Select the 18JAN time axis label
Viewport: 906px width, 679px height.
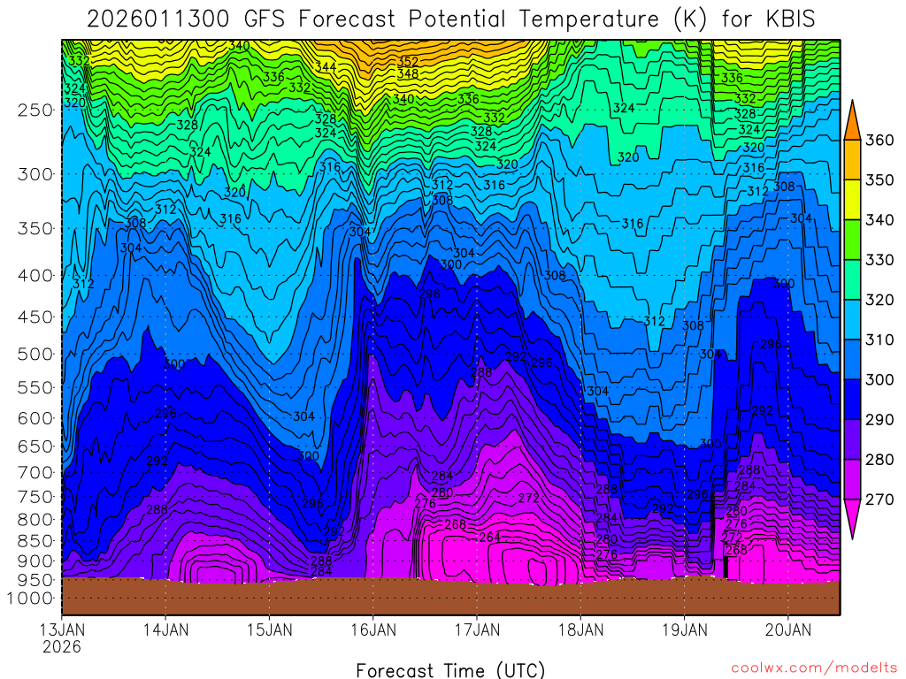tap(580, 629)
